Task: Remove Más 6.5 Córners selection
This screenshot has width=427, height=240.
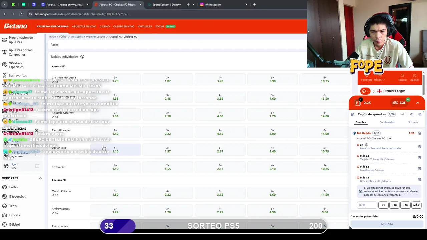Action: pos(420,168)
